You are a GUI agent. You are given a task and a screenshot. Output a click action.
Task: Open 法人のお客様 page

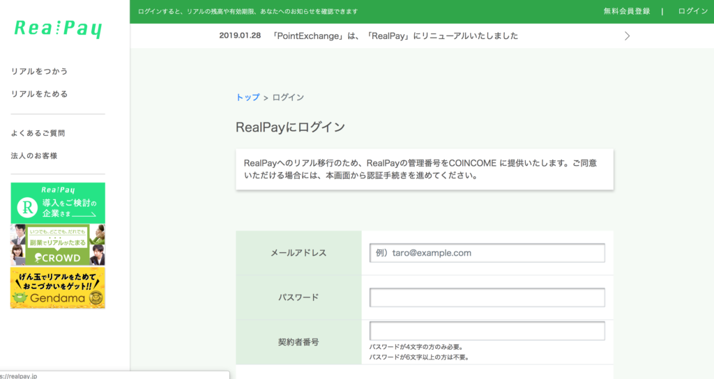click(34, 156)
